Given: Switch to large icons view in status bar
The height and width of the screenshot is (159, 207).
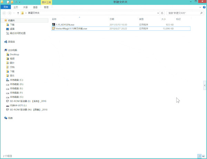Looking at the screenshot, I should pyautogui.click(x=204, y=156).
